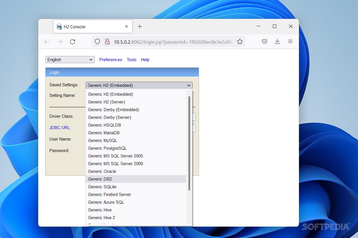Minimize the browser window
The width and height of the screenshot is (358, 238).
258,26
